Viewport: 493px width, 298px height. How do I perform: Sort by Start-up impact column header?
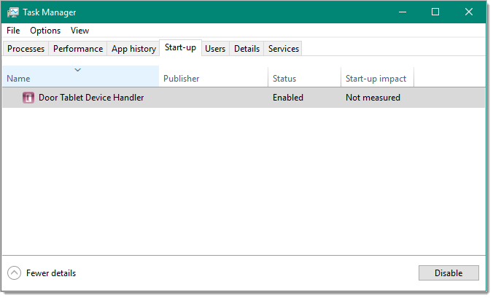click(377, 78)
